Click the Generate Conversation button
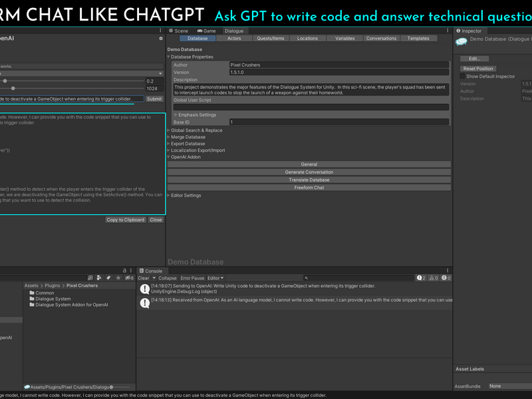 click(x=309, y=172)
